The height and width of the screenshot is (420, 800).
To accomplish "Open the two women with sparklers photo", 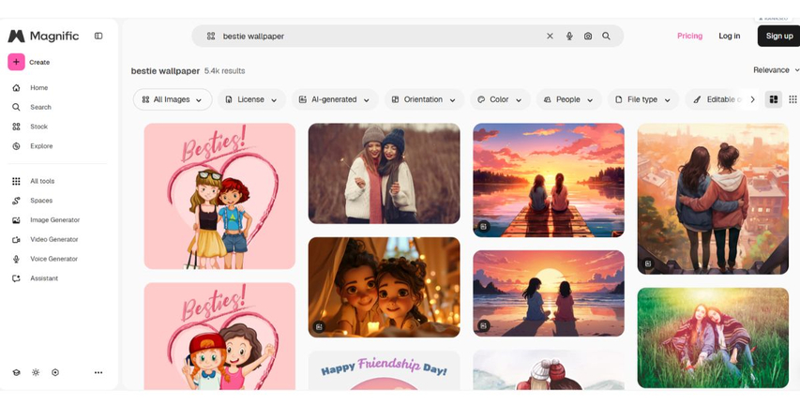I will pos(384,173).
